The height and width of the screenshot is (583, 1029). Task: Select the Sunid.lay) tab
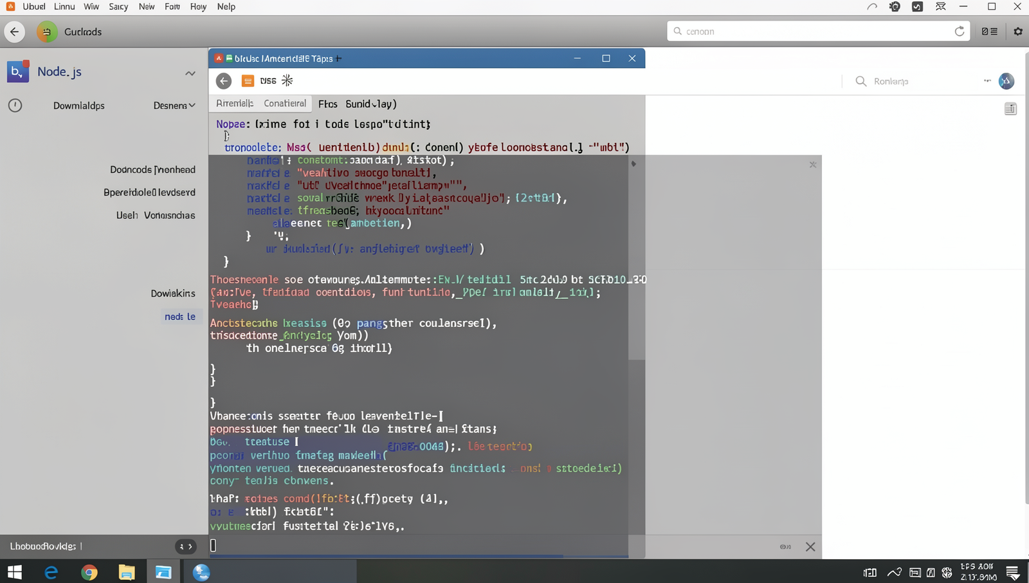pyautogui.click(x=371, y=104)
